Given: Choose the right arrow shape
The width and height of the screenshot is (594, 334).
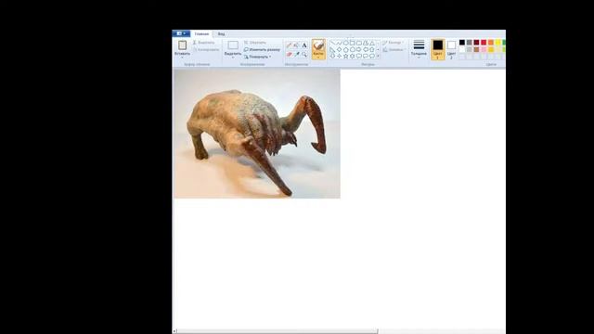Looking at the screenshot, I should coord(359,49).
